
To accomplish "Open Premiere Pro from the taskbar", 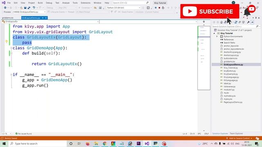I will [x=138, y=143].
